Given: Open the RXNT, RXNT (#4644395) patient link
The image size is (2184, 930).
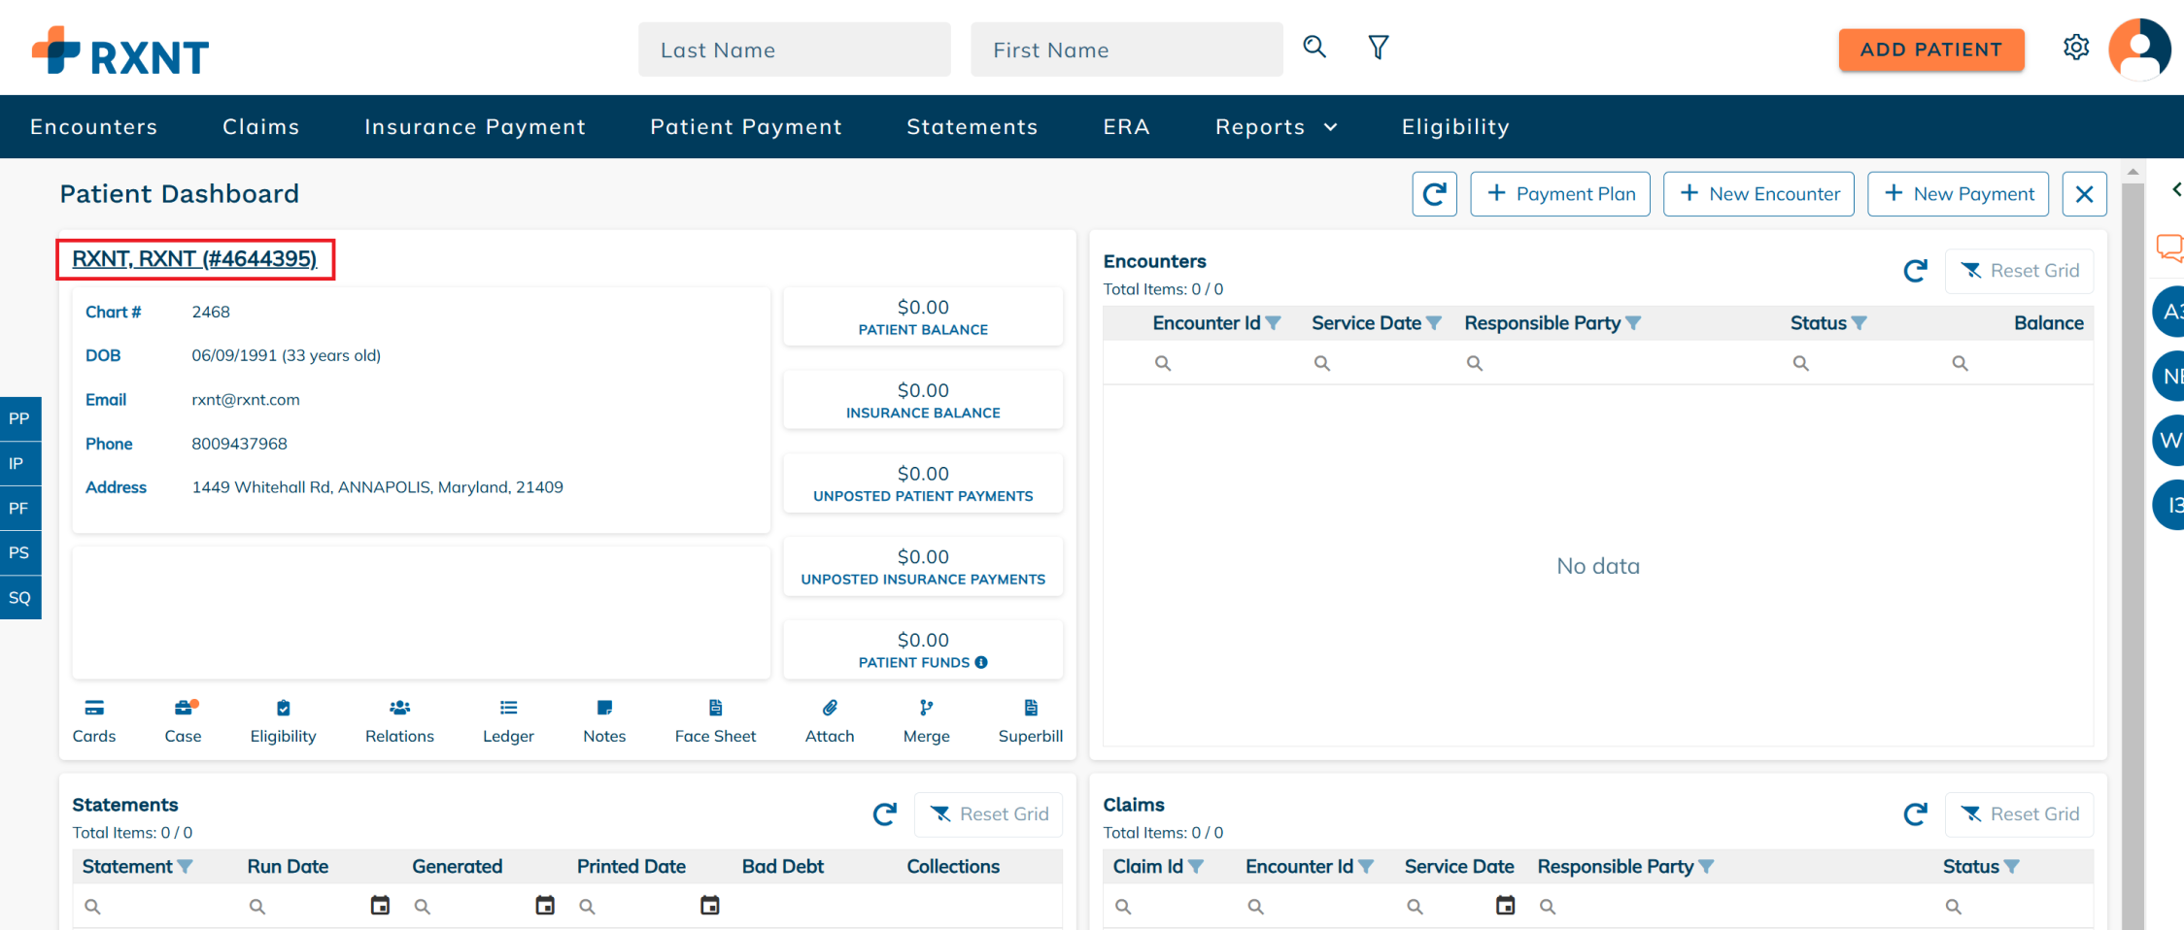Looking at the screenshot, I should pyautogui.click(x=194, y=259).
